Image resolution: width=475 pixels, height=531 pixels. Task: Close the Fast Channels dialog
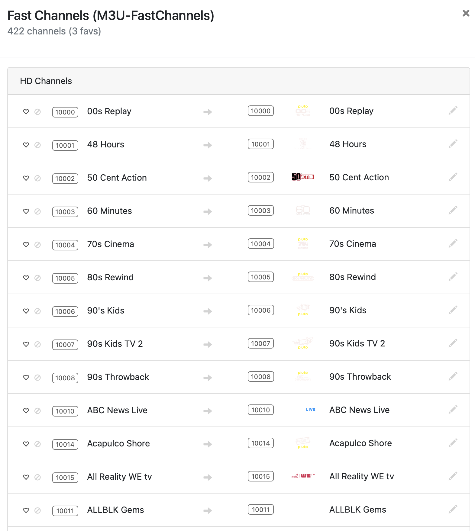click(466, 13)
